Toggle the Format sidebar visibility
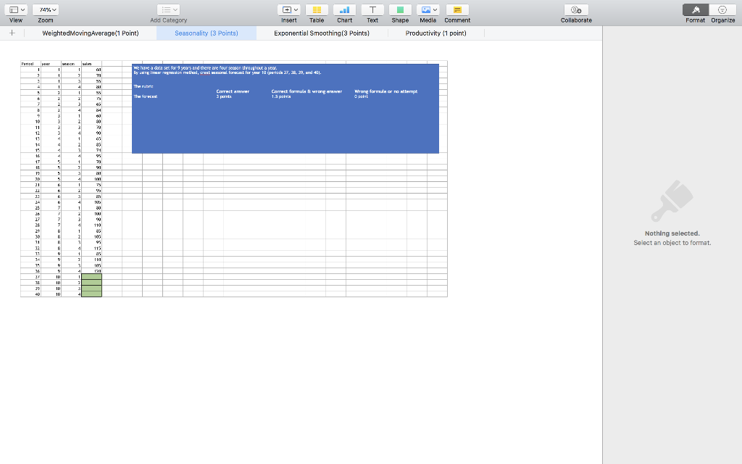The image size is (742, 464). pyautogui.click(x=695, y=9)
